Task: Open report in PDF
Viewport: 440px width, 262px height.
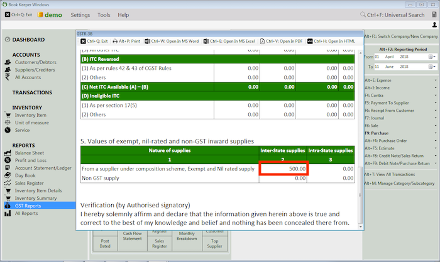Action: click(x=281, y=41)
